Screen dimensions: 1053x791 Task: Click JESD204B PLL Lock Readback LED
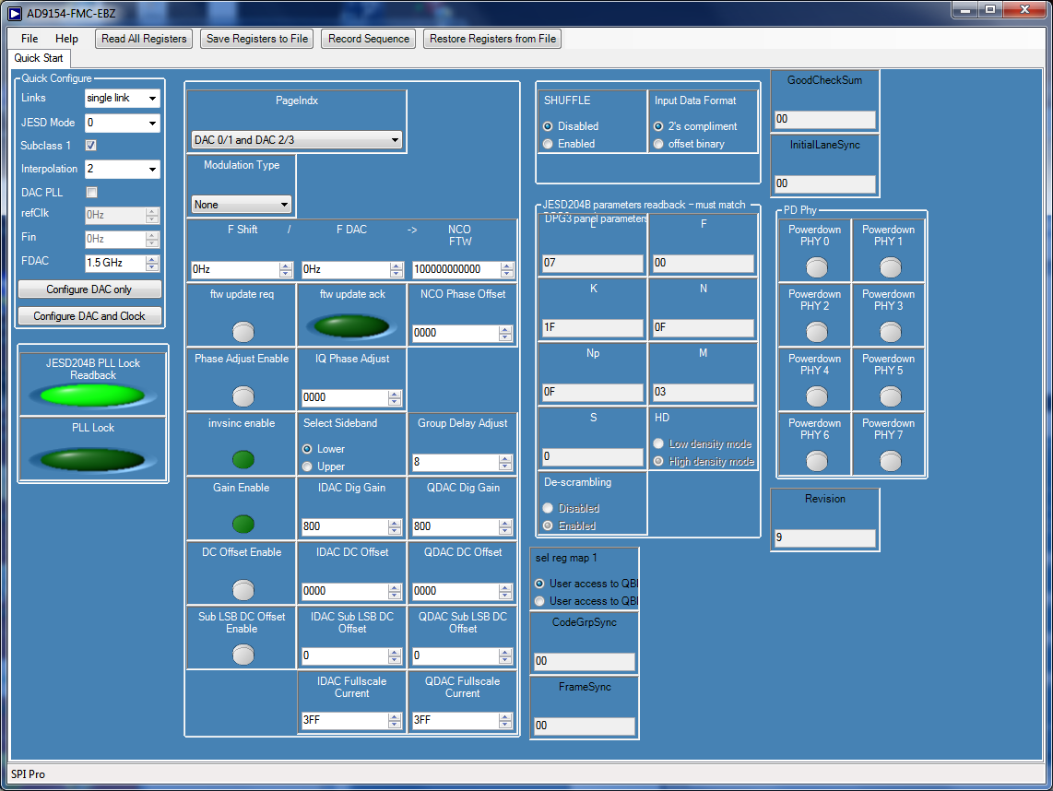pyautogui.click(x=93, y=395)
